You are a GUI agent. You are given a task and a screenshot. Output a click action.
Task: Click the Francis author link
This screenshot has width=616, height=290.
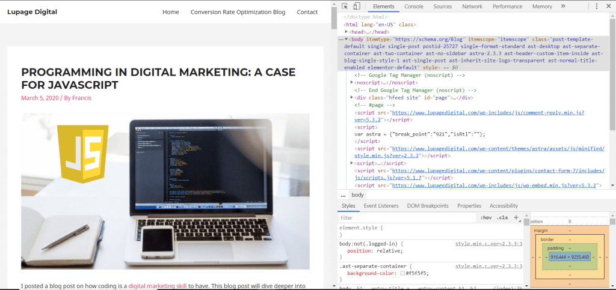pos(82,98)
